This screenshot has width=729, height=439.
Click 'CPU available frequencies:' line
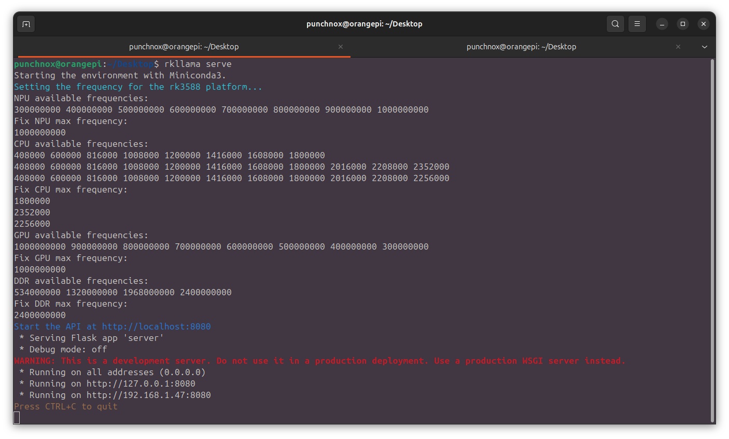click(x=81, y=144)
